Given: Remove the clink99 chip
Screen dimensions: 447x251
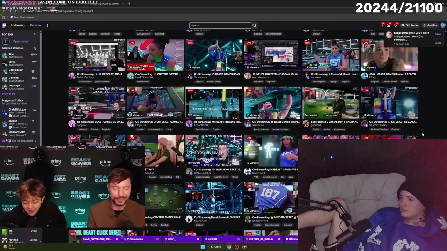Looking at the screenshot, I should coord(239,239).
